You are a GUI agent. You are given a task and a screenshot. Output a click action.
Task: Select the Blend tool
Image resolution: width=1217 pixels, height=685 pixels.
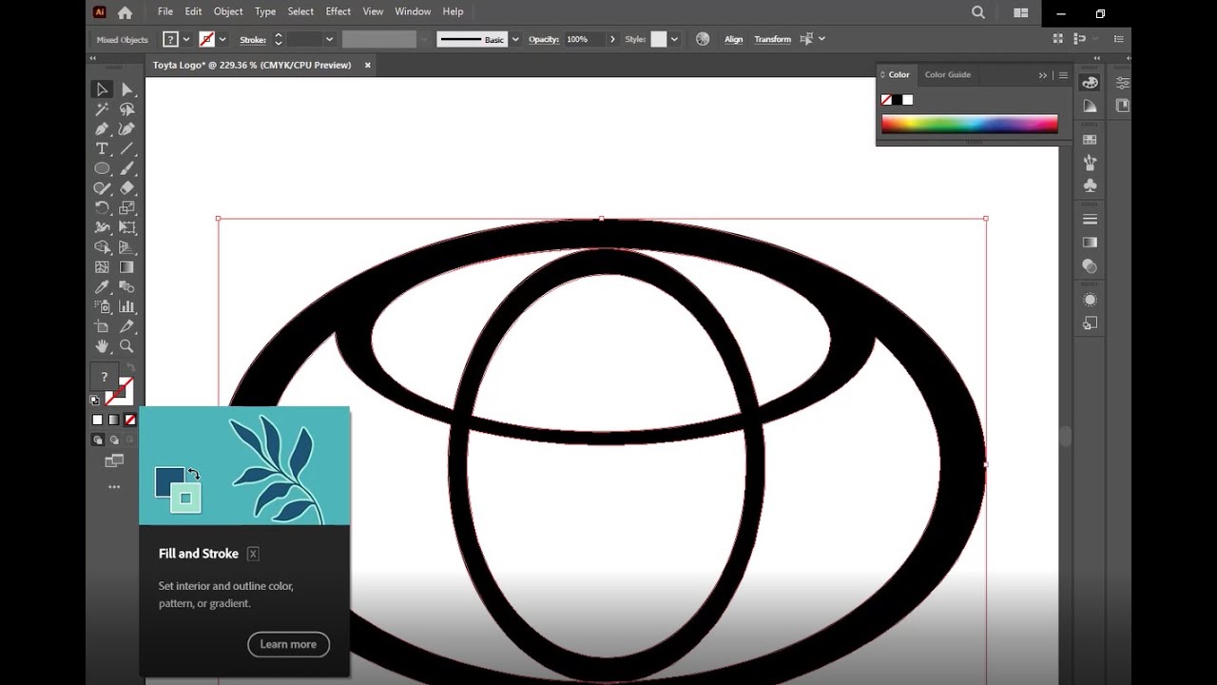tap(126, 287)
